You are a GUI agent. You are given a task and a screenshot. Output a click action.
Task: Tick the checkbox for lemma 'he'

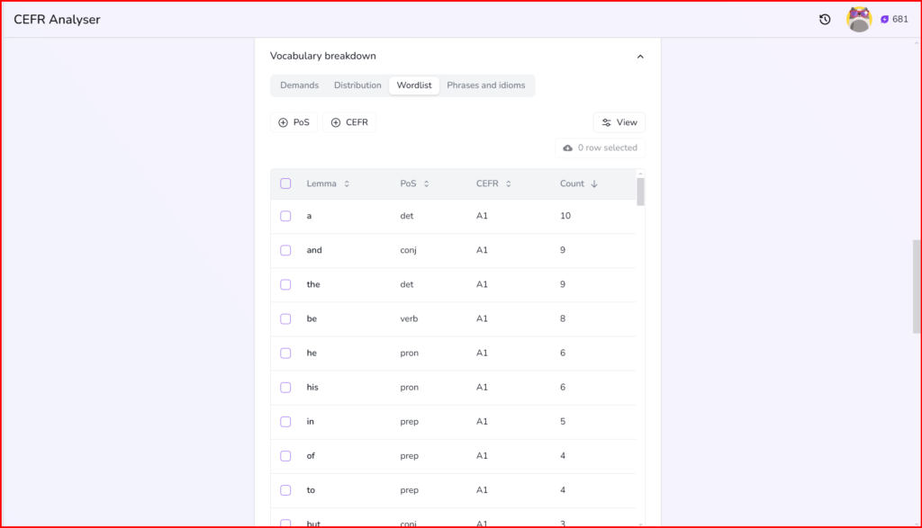285,353
